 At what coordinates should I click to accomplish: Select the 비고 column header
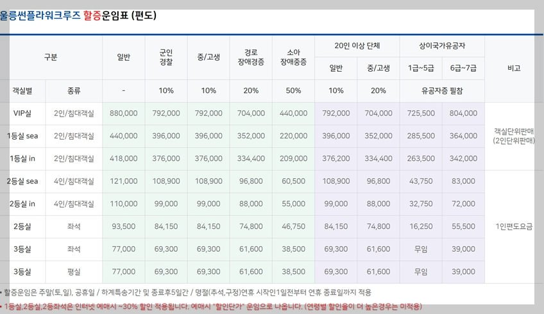514,69
